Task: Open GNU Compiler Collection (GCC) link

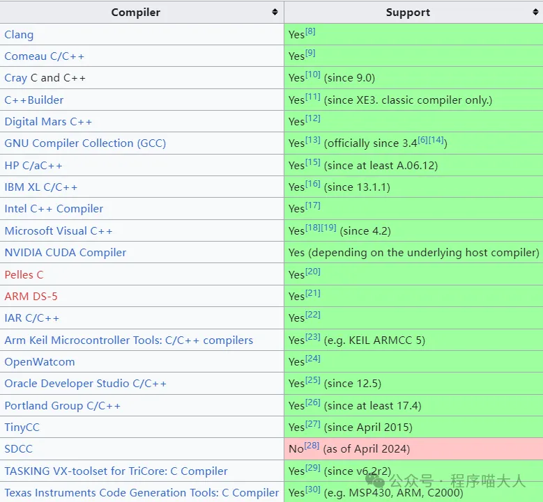Action: (x=85, y=143)
